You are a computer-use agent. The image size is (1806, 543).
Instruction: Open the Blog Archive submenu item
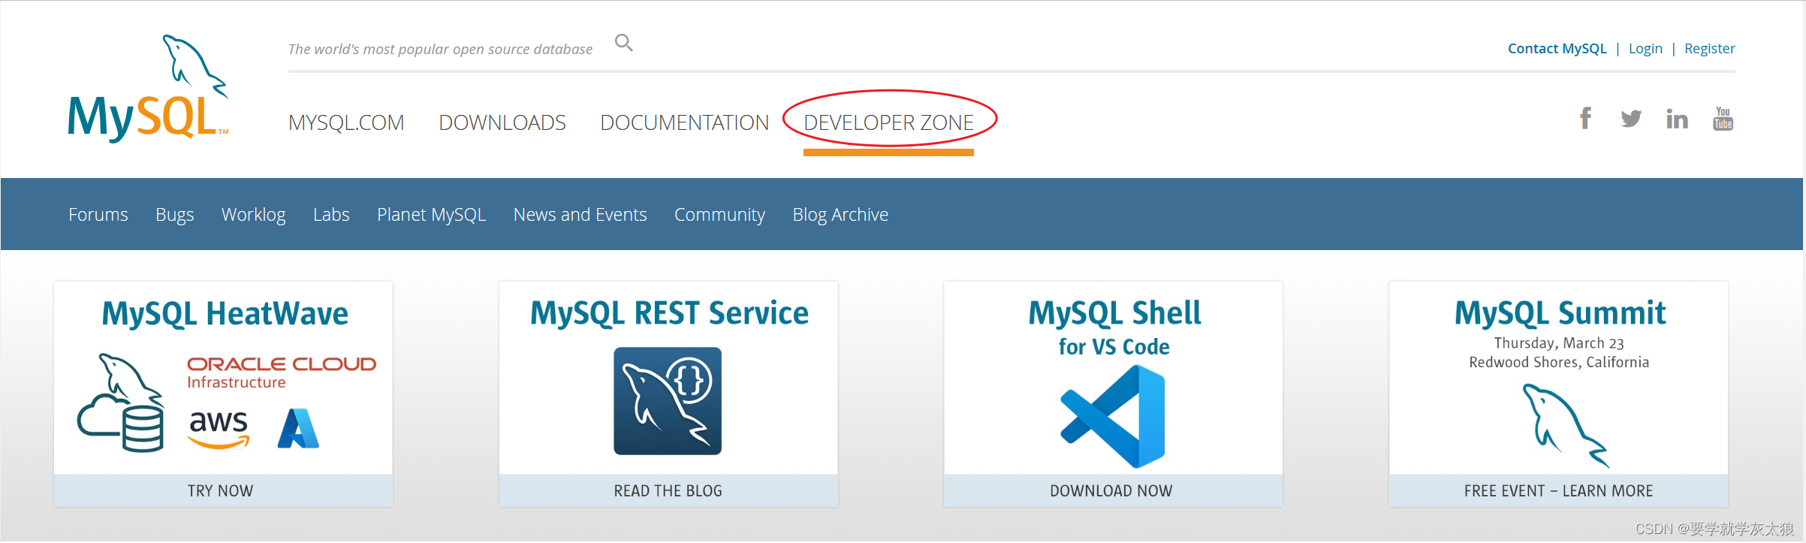tap(840, 215)
